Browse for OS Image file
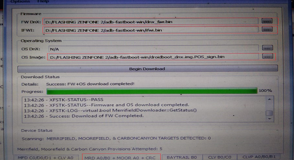The height and width of the screenshot is (160, 294). click(268, 56)
